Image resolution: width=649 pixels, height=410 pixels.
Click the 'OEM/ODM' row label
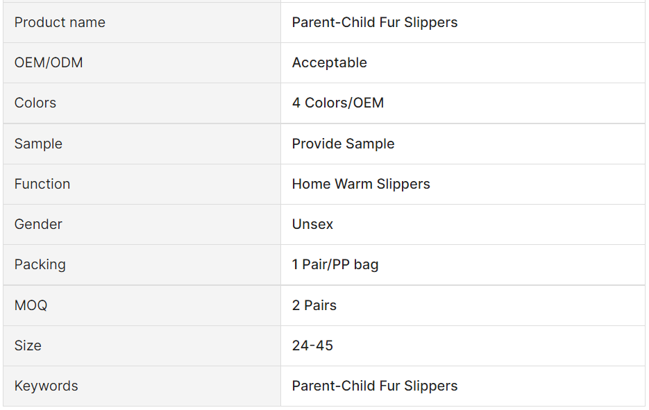click(x=49, y=62)
